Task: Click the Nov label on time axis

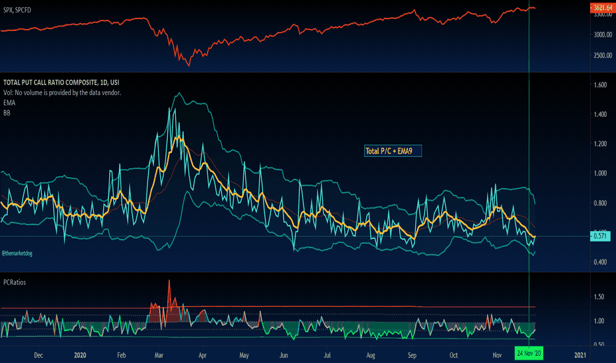Action: (x=497, y=356)
